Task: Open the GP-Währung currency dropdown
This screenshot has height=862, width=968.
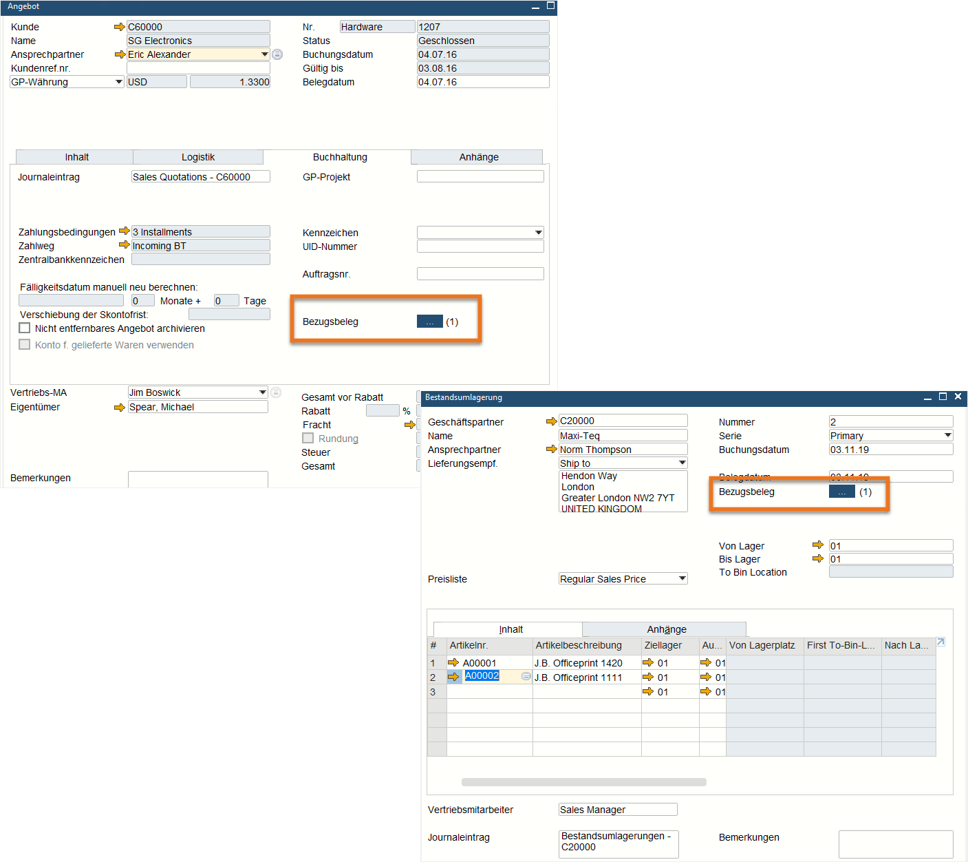Action: pos(117,81)
